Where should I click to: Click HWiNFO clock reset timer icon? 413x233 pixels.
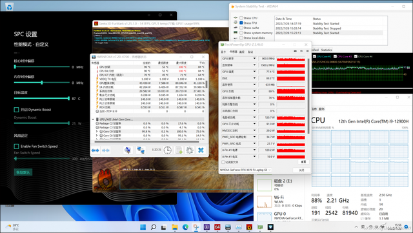[x=168, y=150]
